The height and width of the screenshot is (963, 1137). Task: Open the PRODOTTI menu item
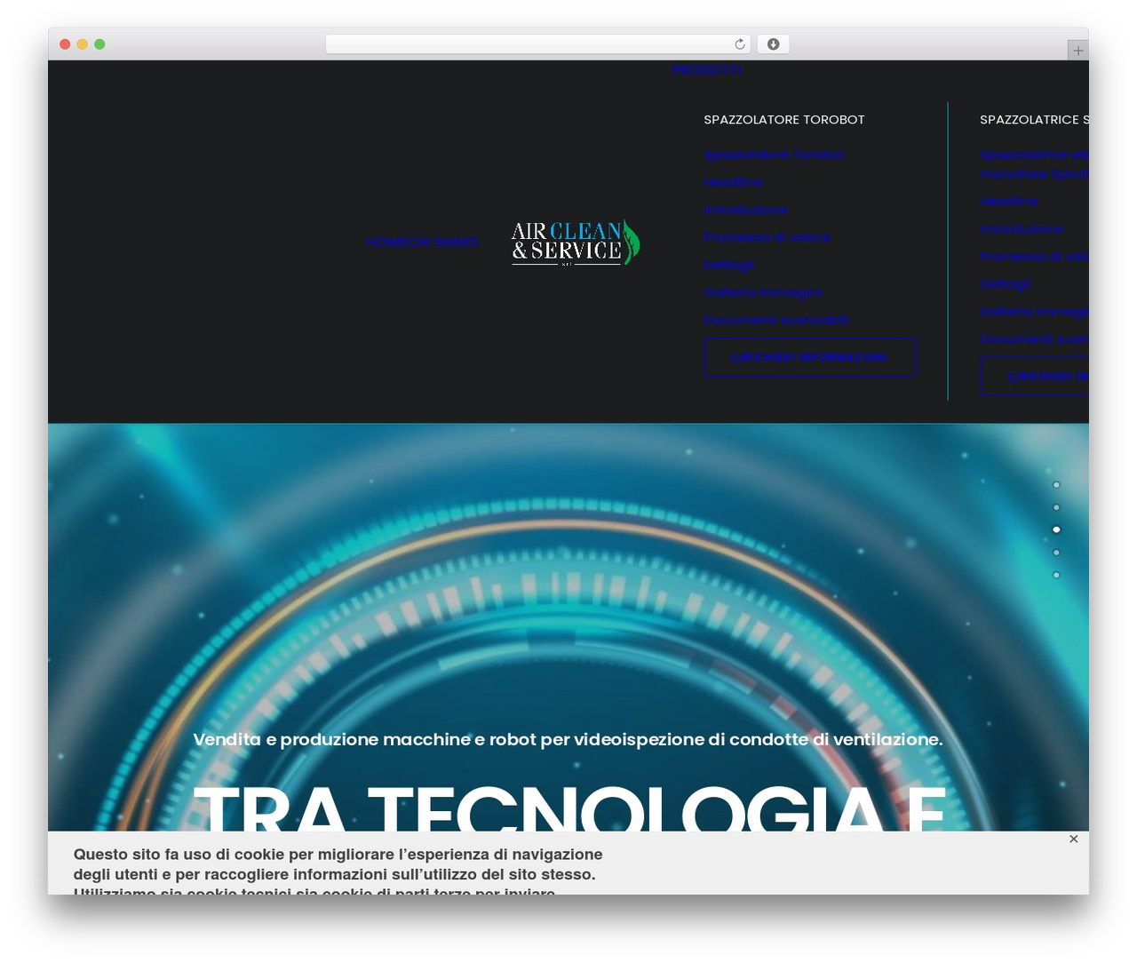click(x=706, y=70)
